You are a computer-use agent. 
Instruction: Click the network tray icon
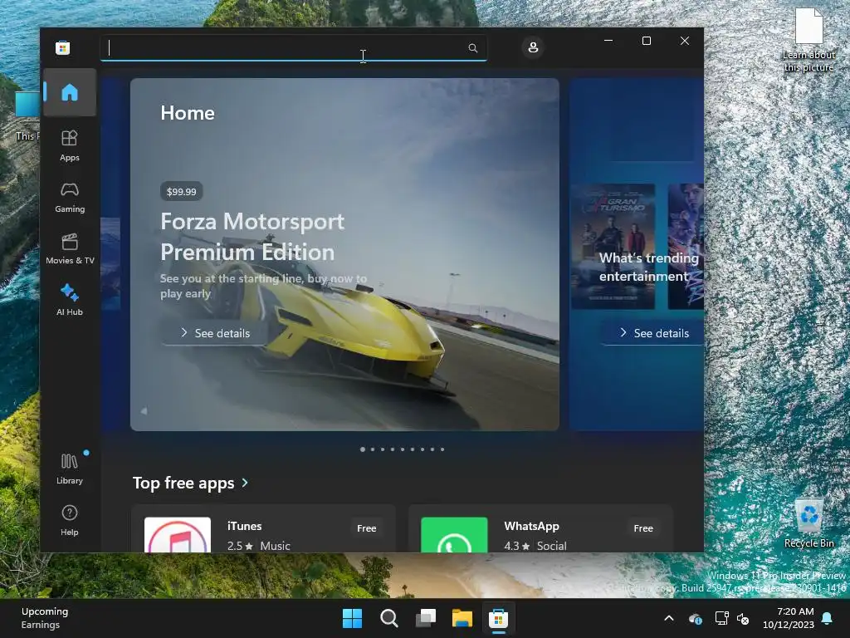pos(721,618)
